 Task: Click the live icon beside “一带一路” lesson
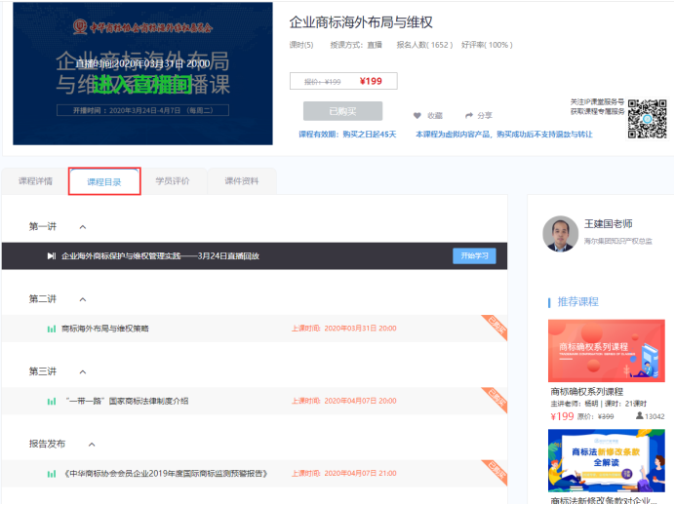coord(52,401)
